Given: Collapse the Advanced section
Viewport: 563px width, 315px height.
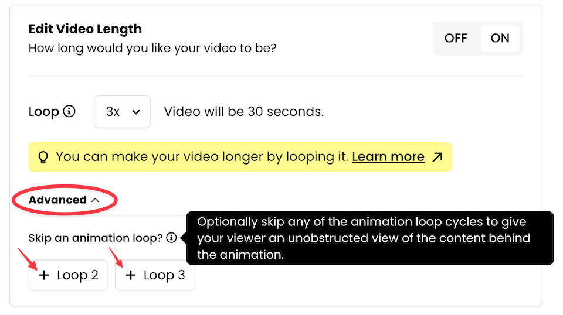Looking at the screenshot, I should [x=64, y=200].
